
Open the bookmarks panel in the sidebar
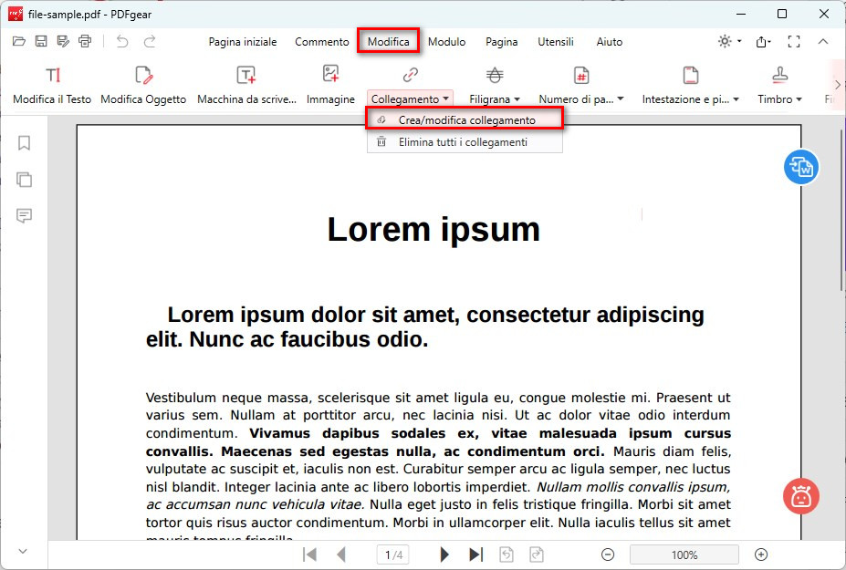(x=25, y=143)
